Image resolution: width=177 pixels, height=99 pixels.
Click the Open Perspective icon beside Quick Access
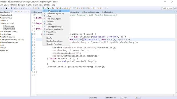click(175, 8)
